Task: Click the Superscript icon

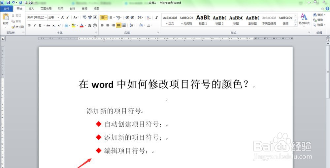Action: [x=59, y=25]
